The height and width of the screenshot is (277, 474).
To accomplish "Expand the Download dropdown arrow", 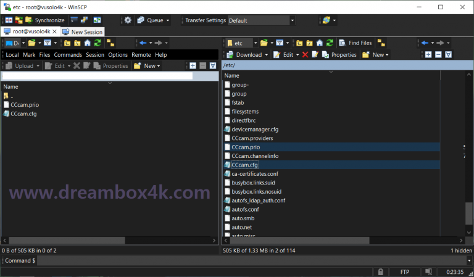I will 267,55.
